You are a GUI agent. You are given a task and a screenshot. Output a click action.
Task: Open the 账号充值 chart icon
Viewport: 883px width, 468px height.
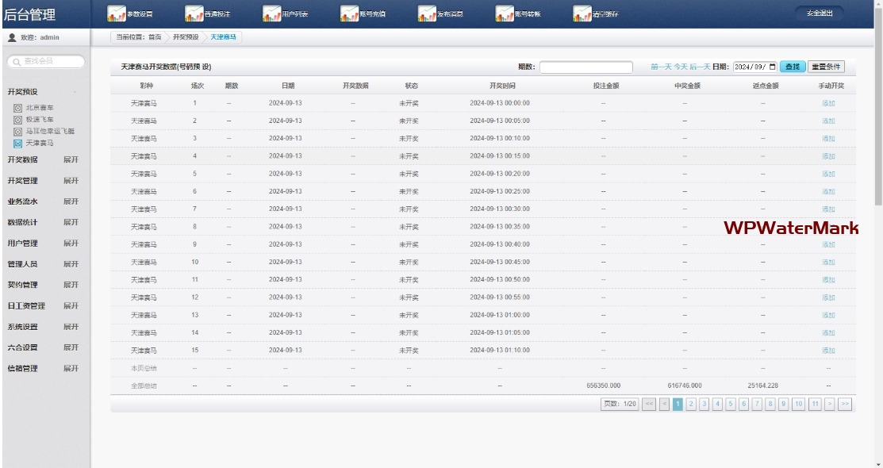click(350, 13)
